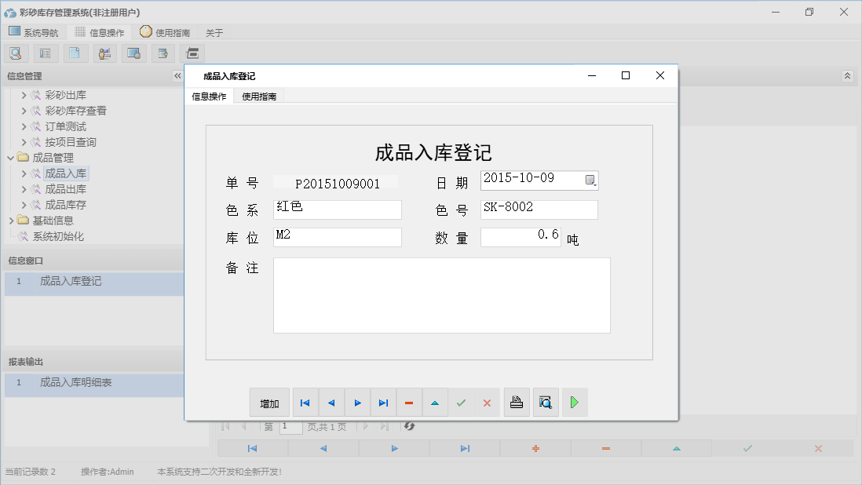Viewport: 862px width, 485px height.
Task: Collapse the 信息管理 sidebar panel
Action: pyautogui.click(x=177, y=76)
